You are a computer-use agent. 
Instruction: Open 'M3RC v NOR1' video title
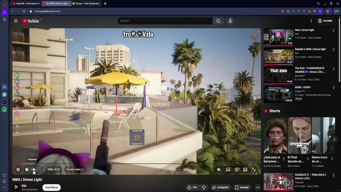[303, 87]
